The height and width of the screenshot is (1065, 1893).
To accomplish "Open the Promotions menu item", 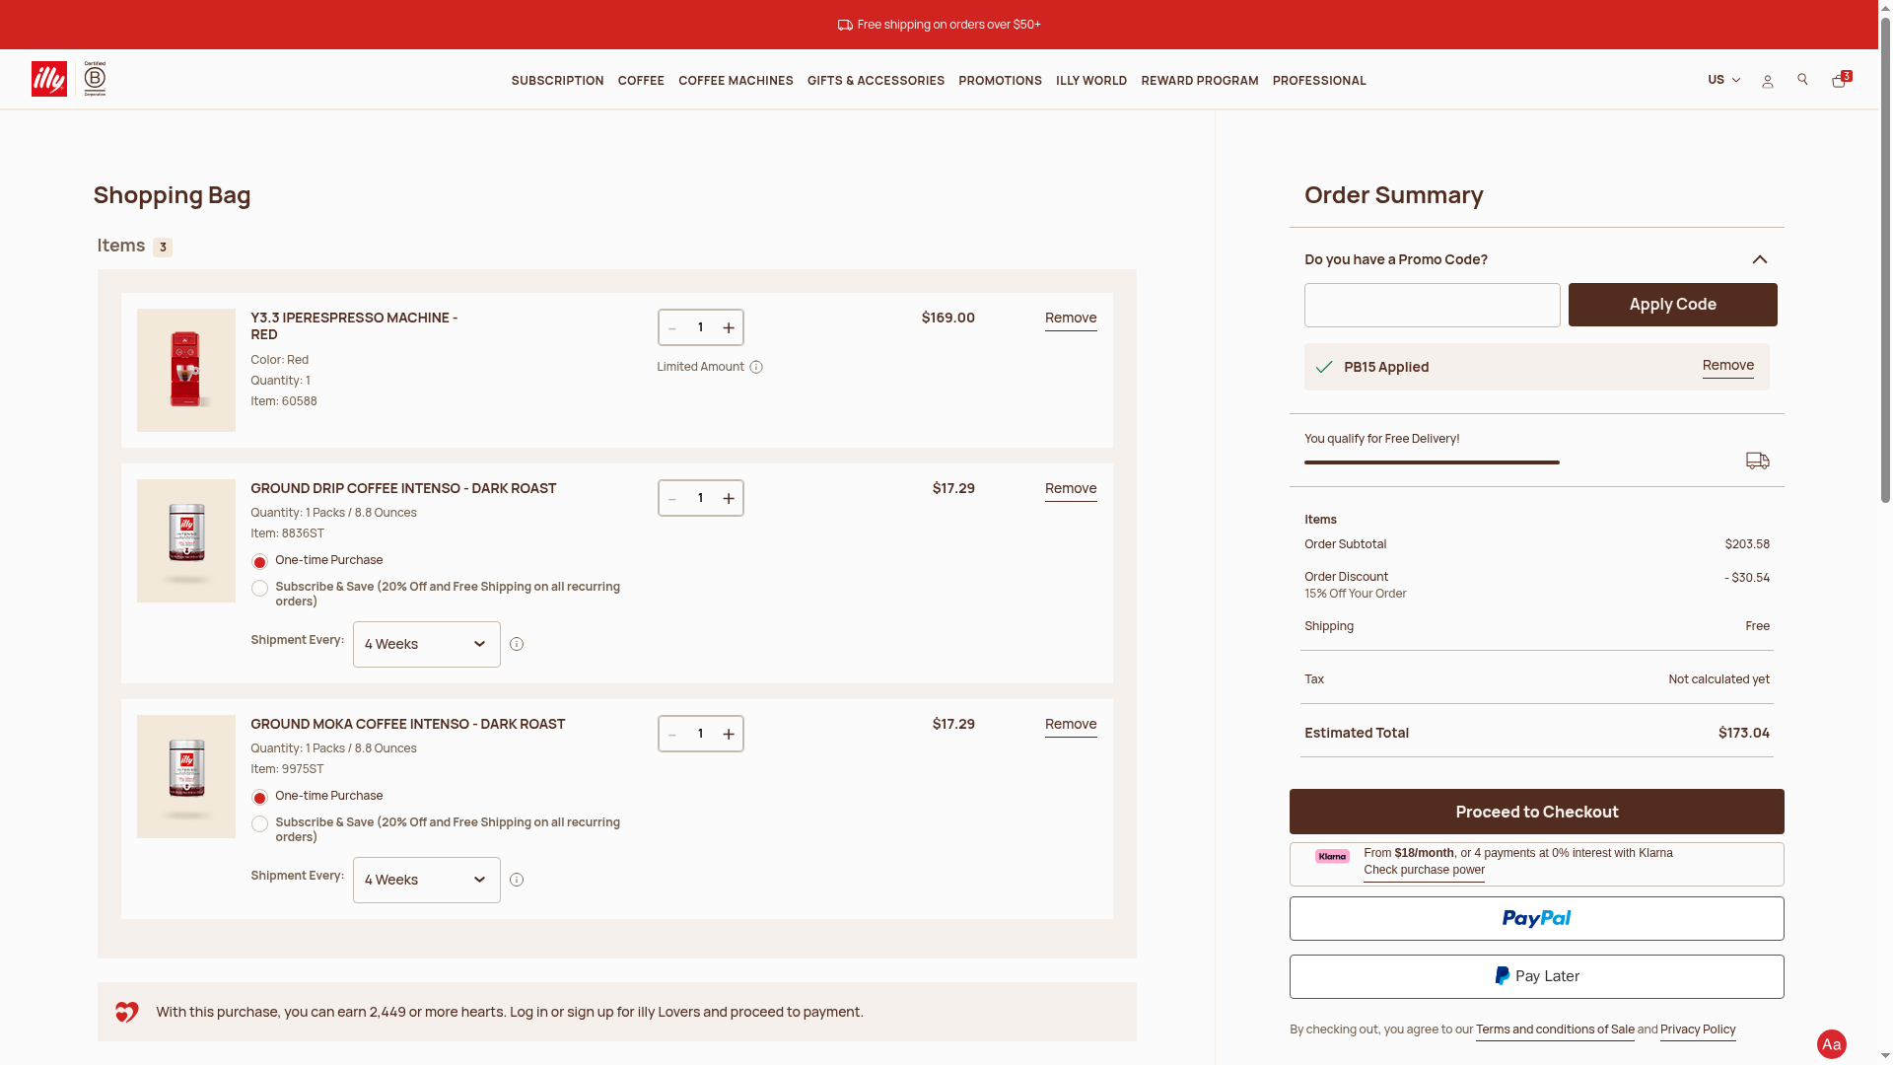I will 1000,81.
